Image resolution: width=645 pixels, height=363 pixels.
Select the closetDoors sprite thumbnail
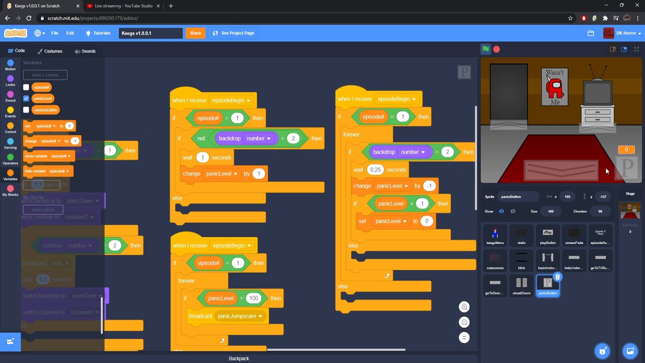coord(521,285)
